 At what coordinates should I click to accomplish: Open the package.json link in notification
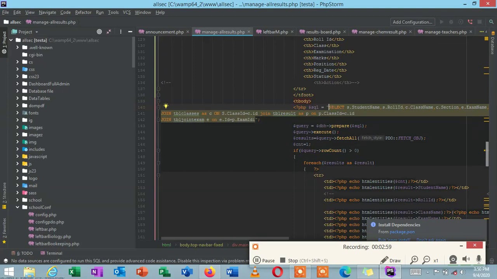coord(402,232)
